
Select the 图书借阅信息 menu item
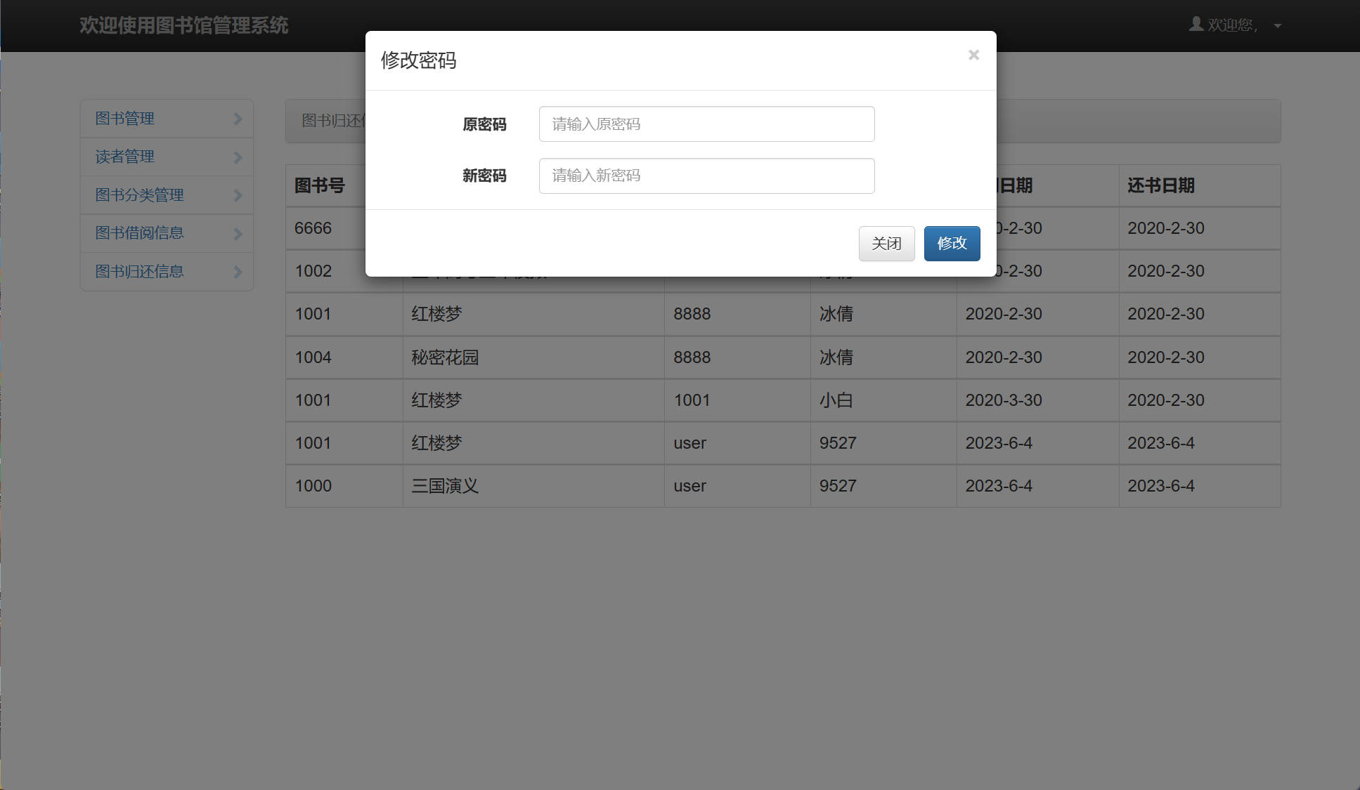pos(138,233)
